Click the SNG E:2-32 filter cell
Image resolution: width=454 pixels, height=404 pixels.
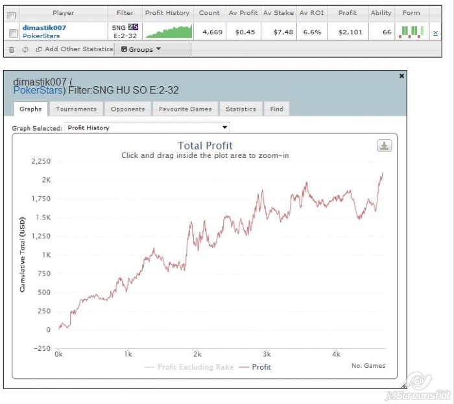125,32
